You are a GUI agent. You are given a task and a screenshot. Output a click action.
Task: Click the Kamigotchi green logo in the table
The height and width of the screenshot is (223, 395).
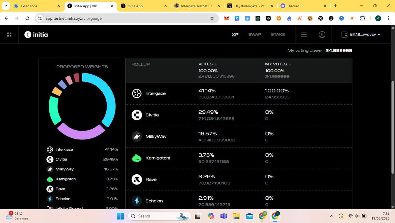pyautogui.click(x=137, y=158)
